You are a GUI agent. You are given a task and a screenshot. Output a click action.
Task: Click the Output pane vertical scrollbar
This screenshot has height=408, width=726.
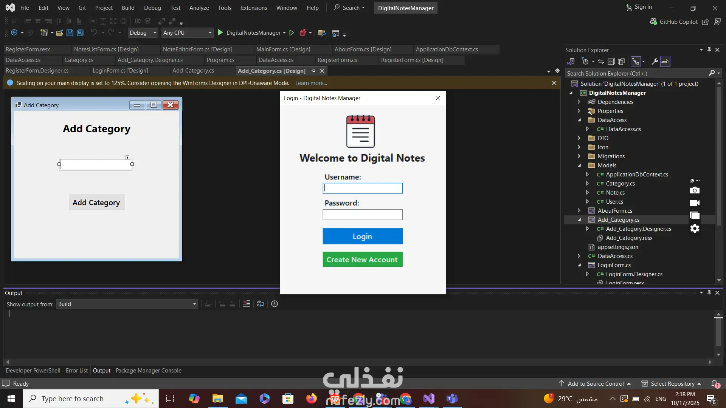coord(718,332)
